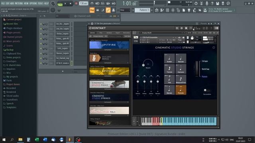Open the Cinematic Studio Strings library banner
This screenshot has width=255, height=143.
109,97
